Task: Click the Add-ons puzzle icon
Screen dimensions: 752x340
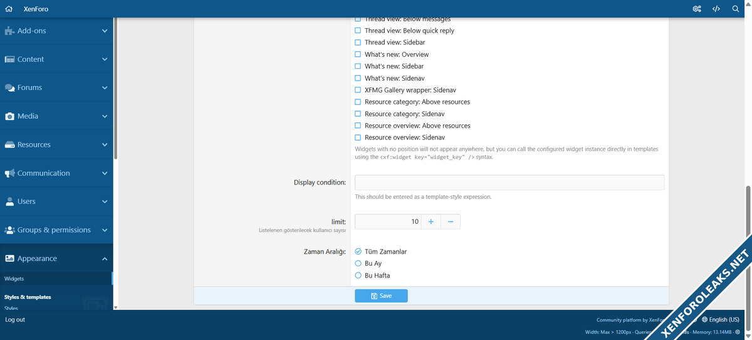Action: click(9, 31)
